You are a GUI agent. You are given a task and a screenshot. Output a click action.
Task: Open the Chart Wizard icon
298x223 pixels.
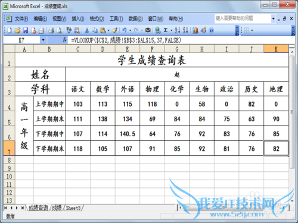click(x=195, y=30)
